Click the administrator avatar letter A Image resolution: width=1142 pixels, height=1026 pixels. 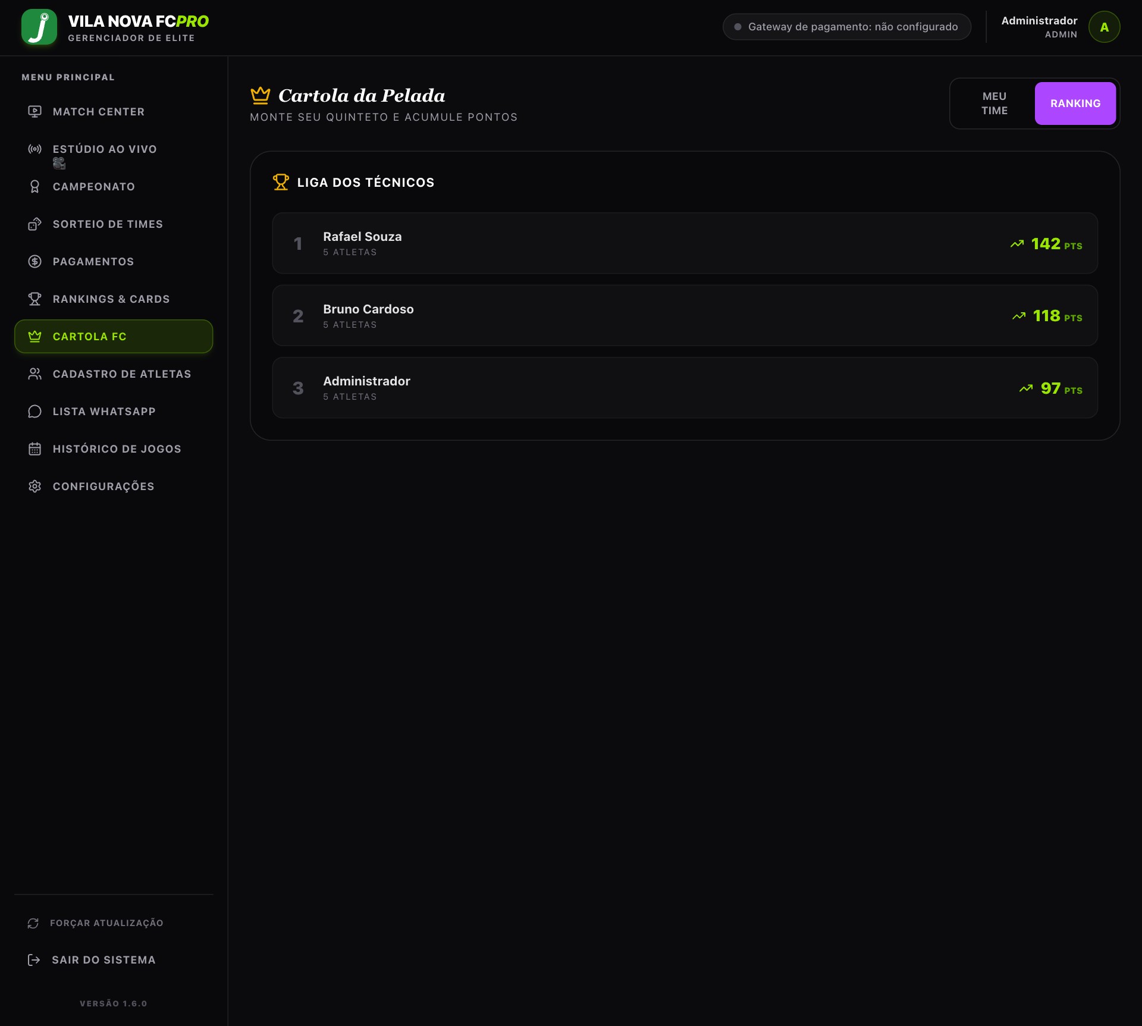coord(1105,27)
